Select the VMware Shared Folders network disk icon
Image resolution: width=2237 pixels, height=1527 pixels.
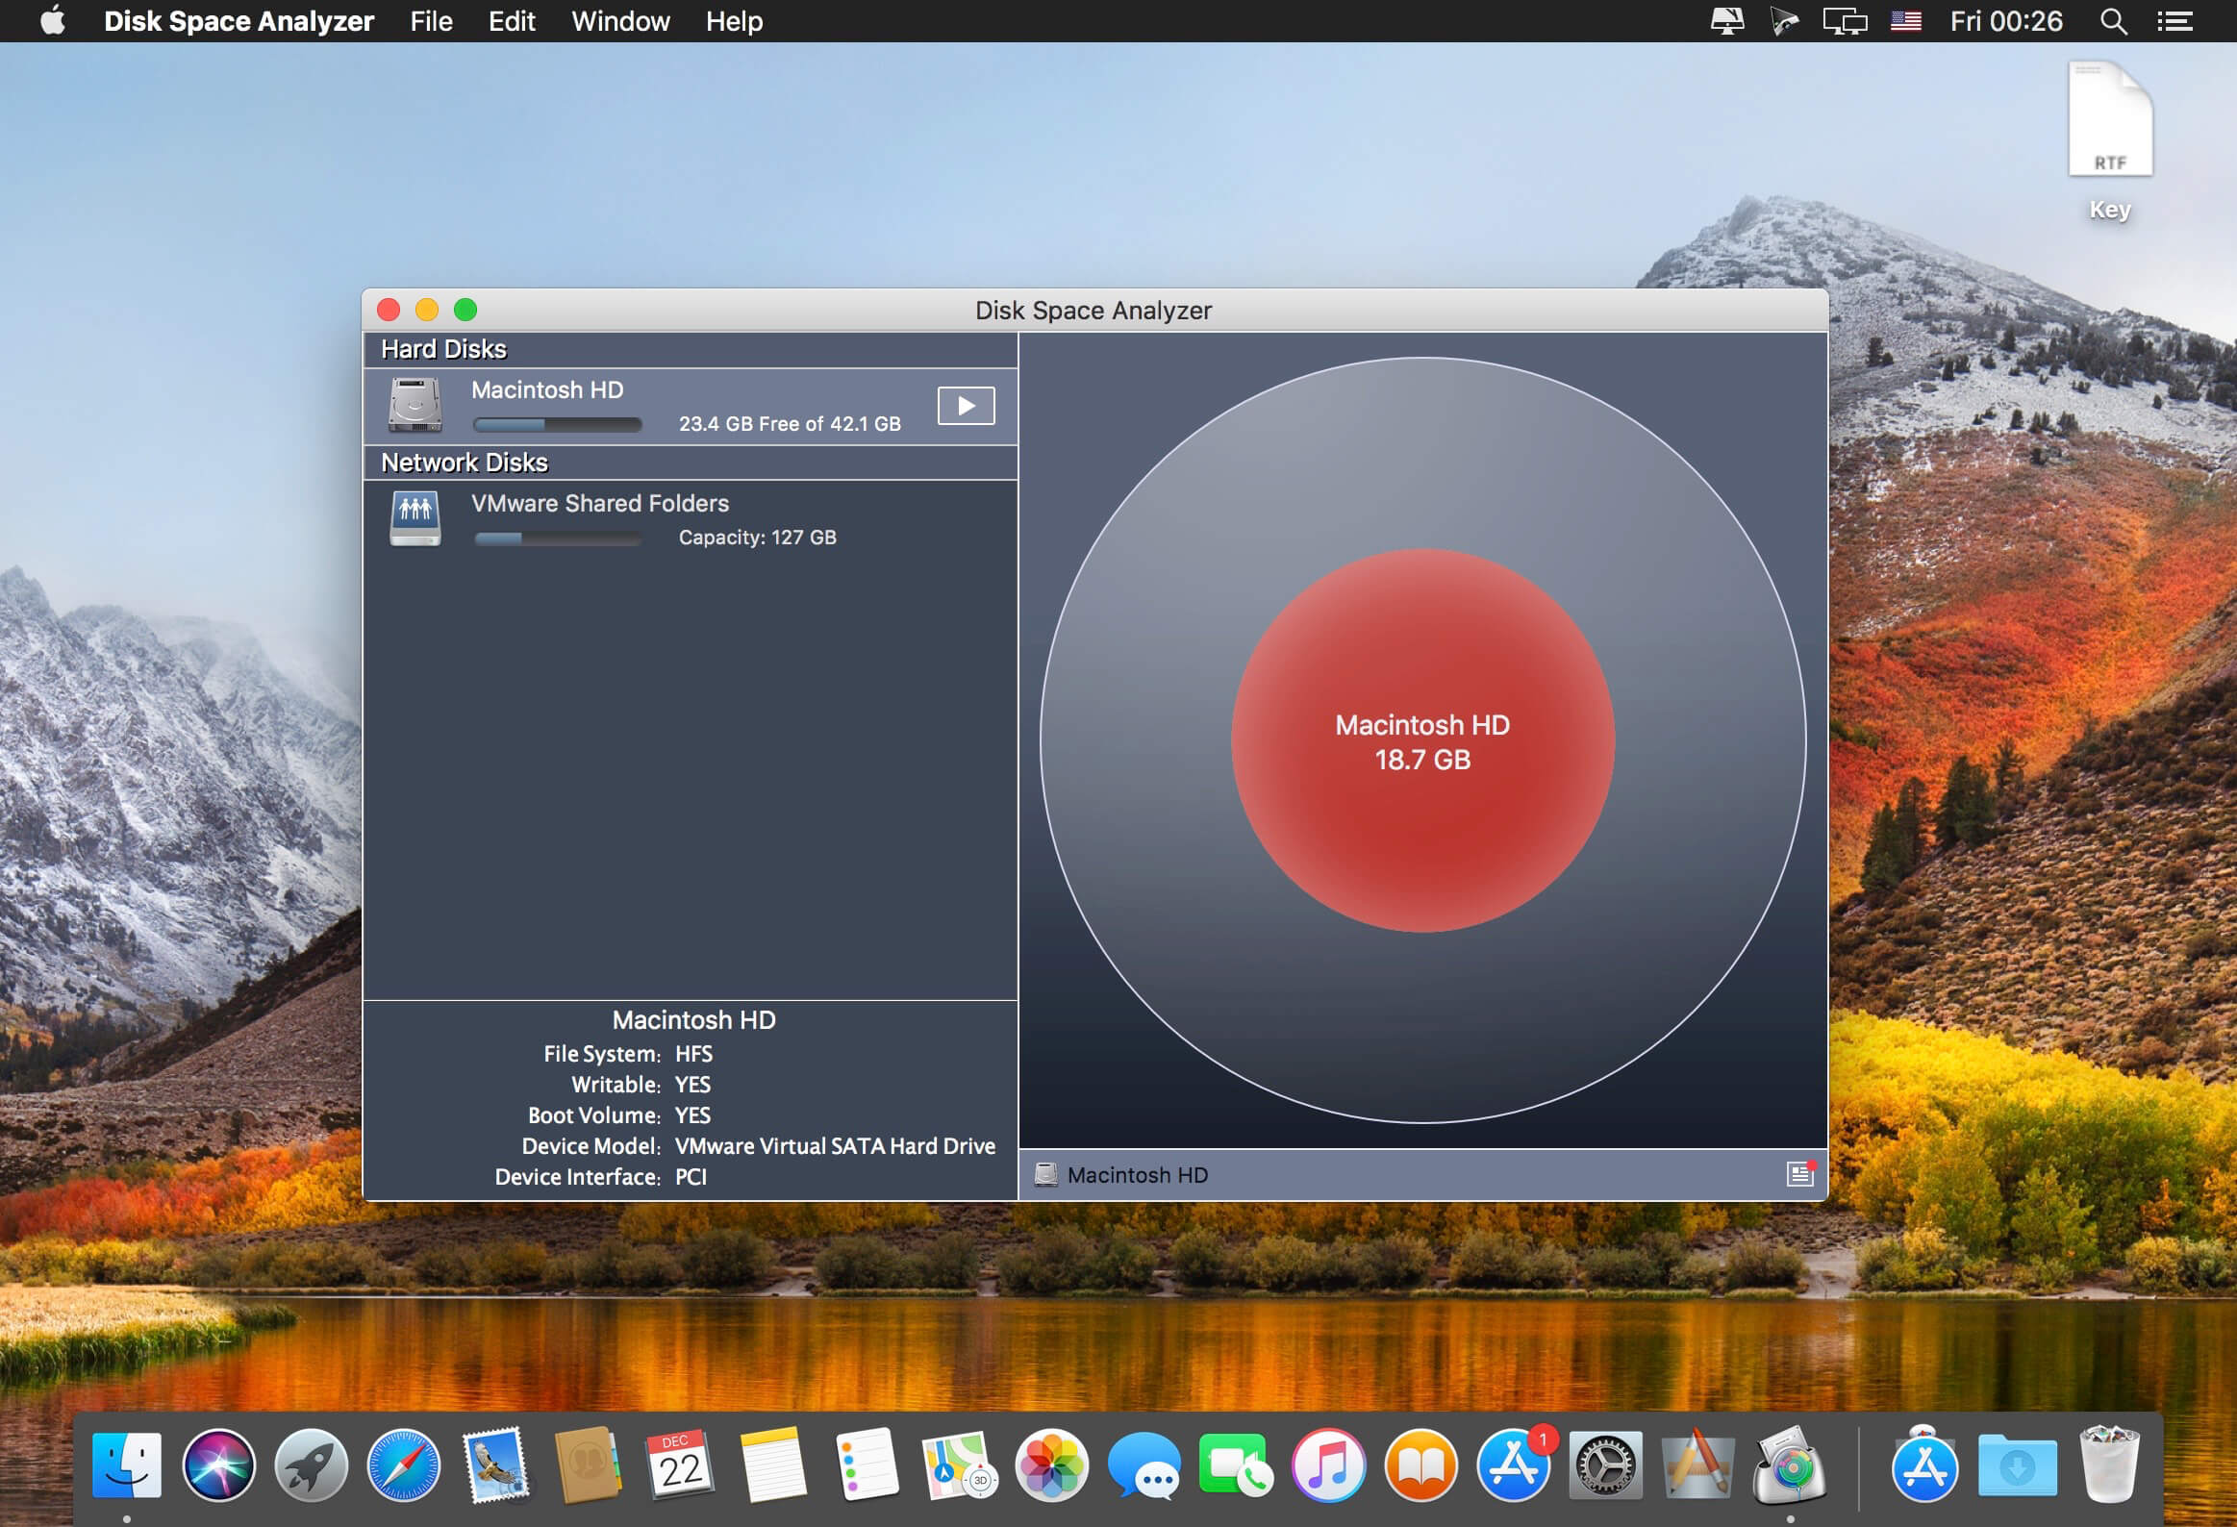(x=415, y=518)
